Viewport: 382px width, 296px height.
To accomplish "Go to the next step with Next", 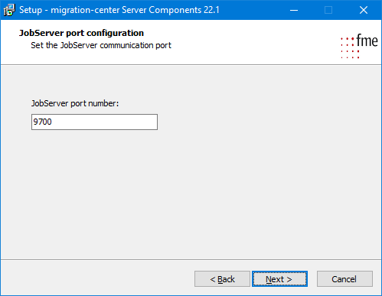I will click(x=279, y=279).
